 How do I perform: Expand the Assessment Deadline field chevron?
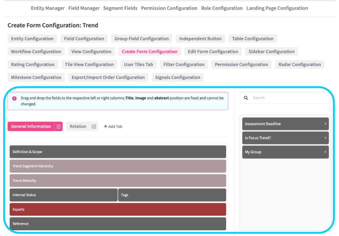(325, 124)
